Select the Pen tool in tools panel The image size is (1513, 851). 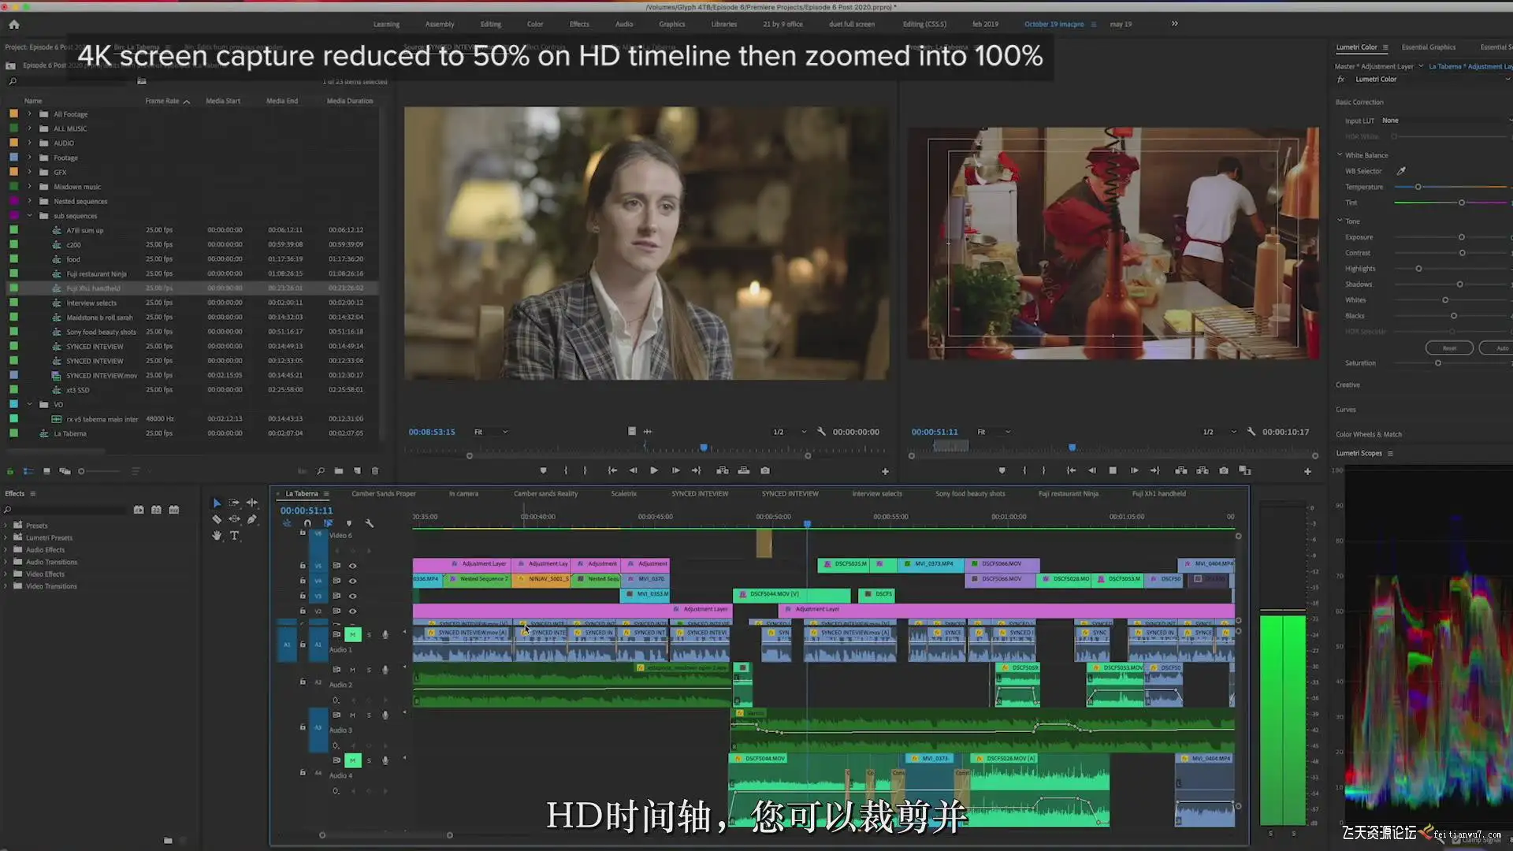252,519
